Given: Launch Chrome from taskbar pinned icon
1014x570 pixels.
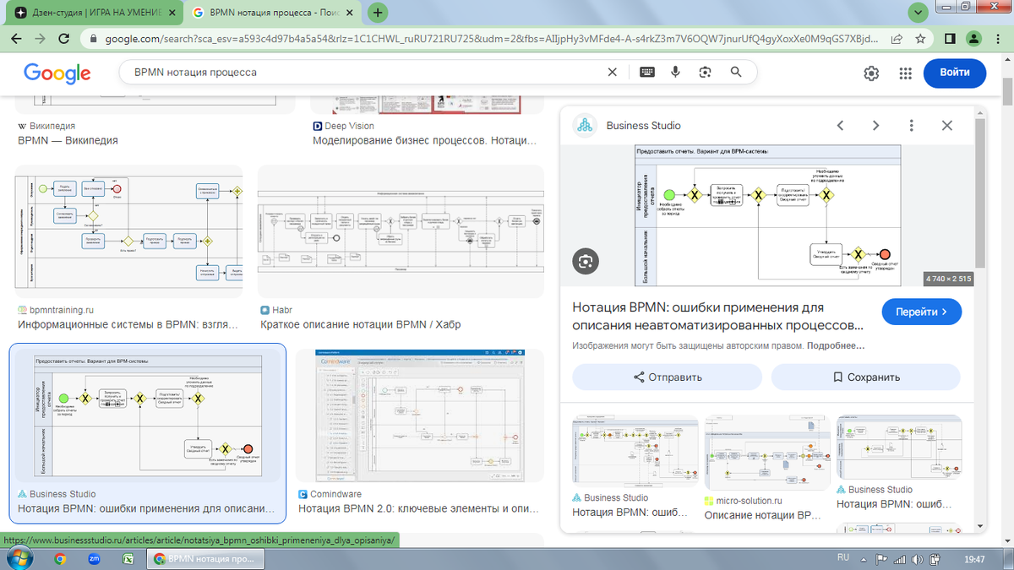Looking at the screenshot, I should coord(60,559).
